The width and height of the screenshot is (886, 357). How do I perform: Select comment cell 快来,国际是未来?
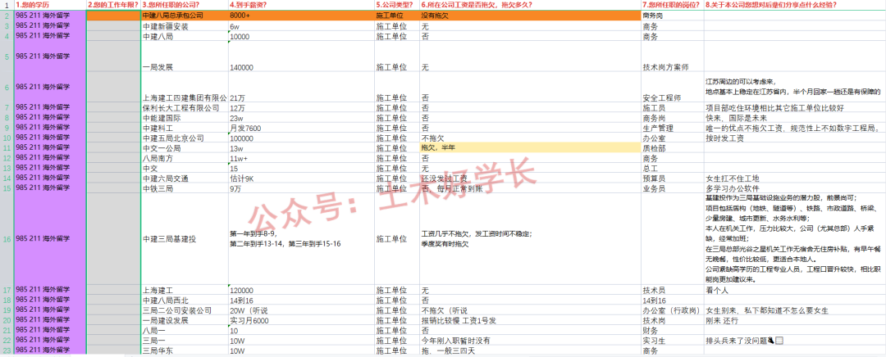(794, 118)
